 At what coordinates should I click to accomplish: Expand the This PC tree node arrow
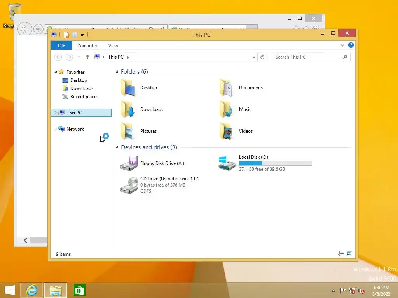pos(56,113)
